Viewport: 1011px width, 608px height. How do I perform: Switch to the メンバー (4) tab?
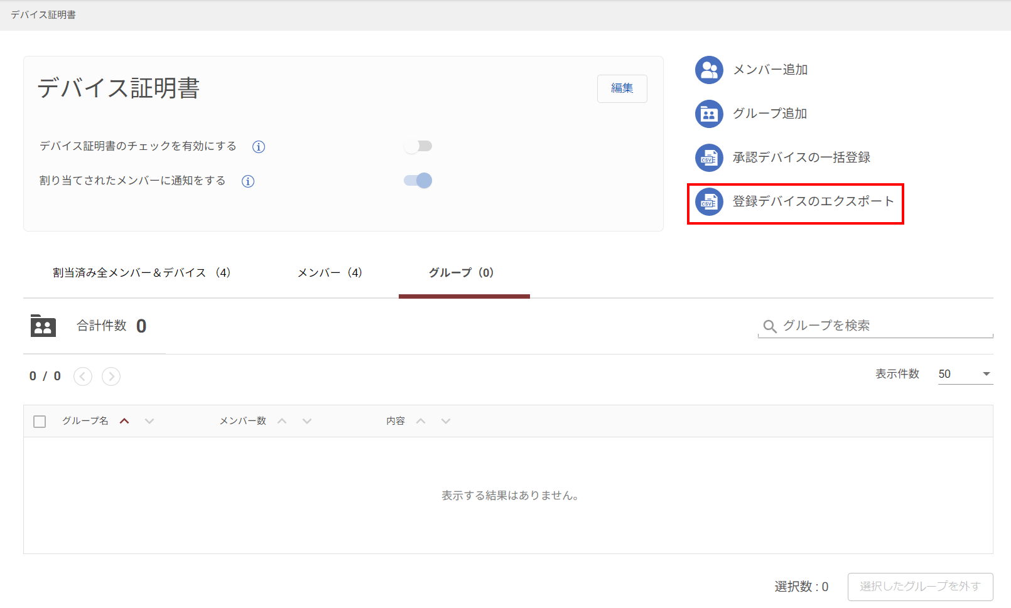330,273
